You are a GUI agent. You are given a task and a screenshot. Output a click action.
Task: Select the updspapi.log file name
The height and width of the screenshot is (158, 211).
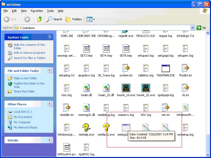pyautogui.click(x=166, y=95)
